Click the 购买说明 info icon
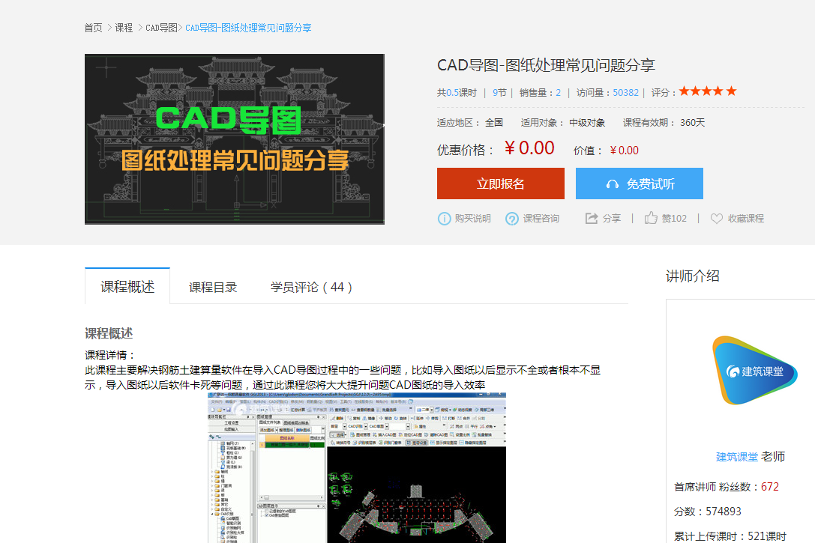The image size is (815, 543). point(444,219)
